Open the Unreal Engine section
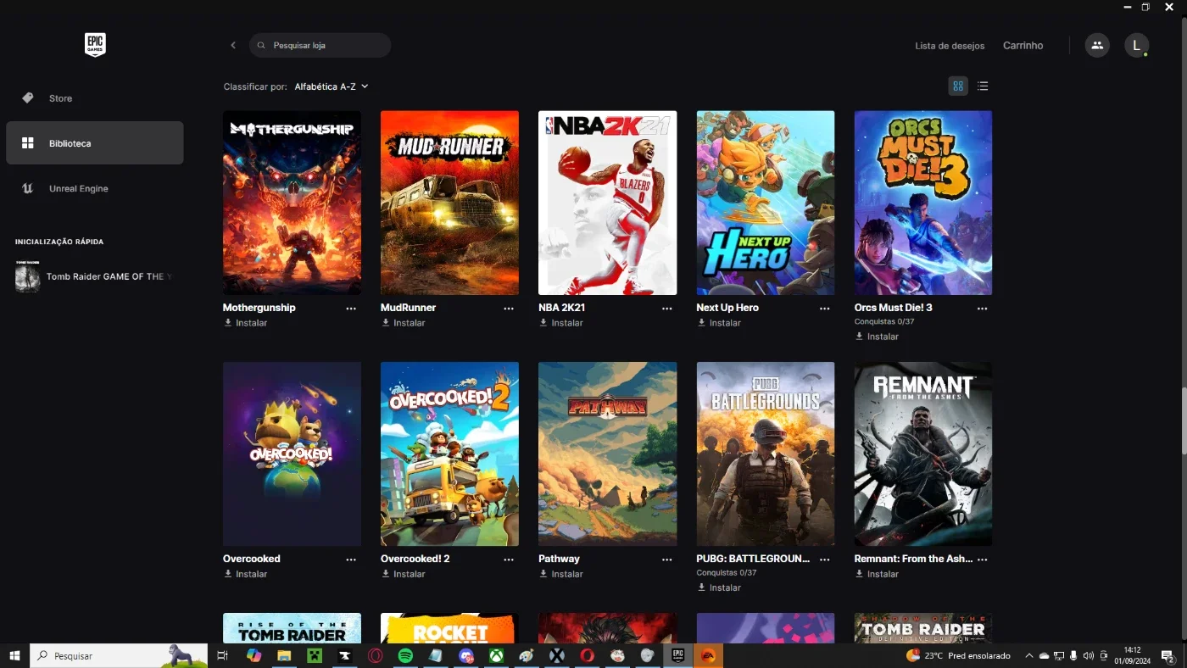 tap(95, 188)
